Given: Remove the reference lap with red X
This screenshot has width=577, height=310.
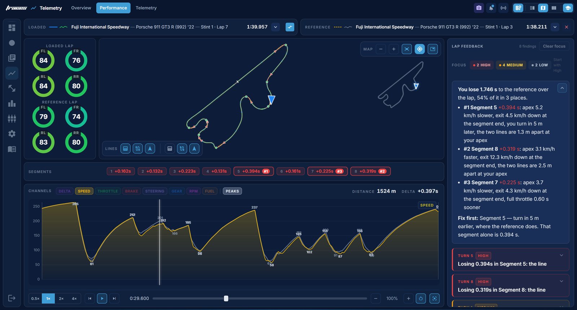Looking at the screenshot, I should (567, 27).
